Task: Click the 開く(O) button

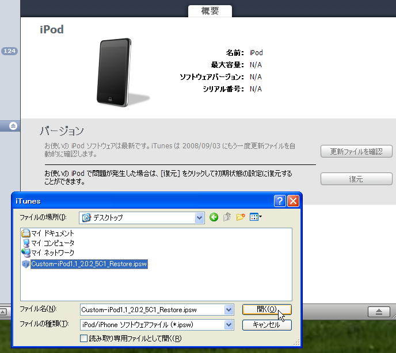Action: [x=267, y=309]
